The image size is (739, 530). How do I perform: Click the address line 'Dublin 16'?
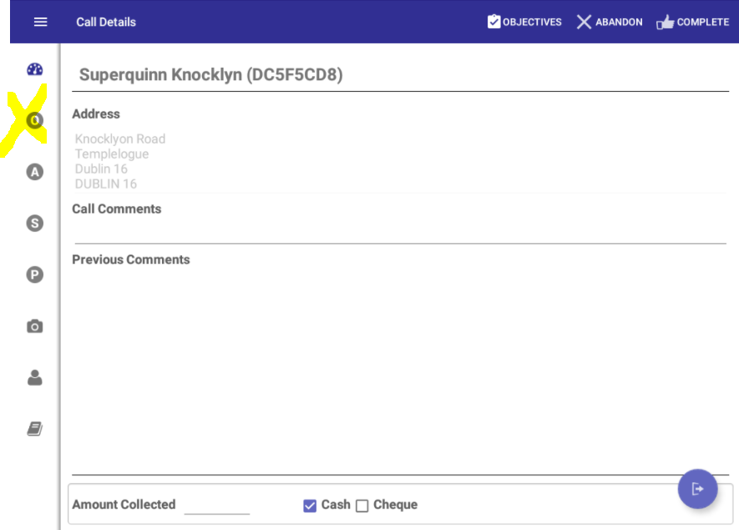pyautogui.click(x=101, y=169)
